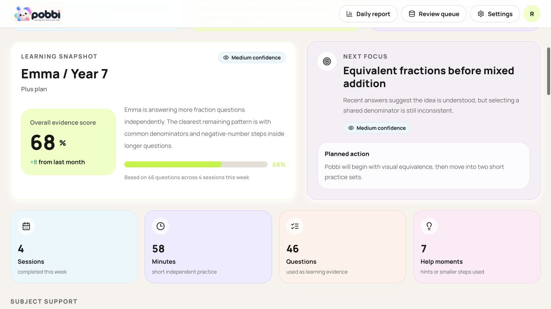Click the eye icon in Next Focus badge
Viewport: 551px width, 309px height.
click(351, 128)
